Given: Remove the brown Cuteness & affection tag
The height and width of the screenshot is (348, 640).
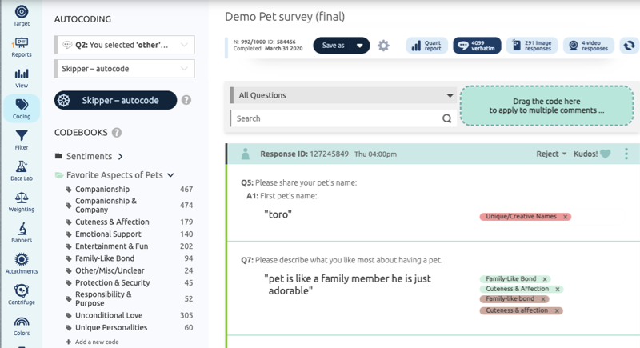Looking at the screenshot, I should pos(557,310).
